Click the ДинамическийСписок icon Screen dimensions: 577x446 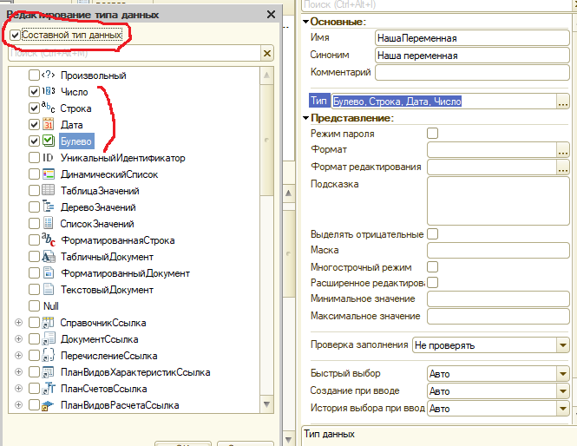pos(48,174)
